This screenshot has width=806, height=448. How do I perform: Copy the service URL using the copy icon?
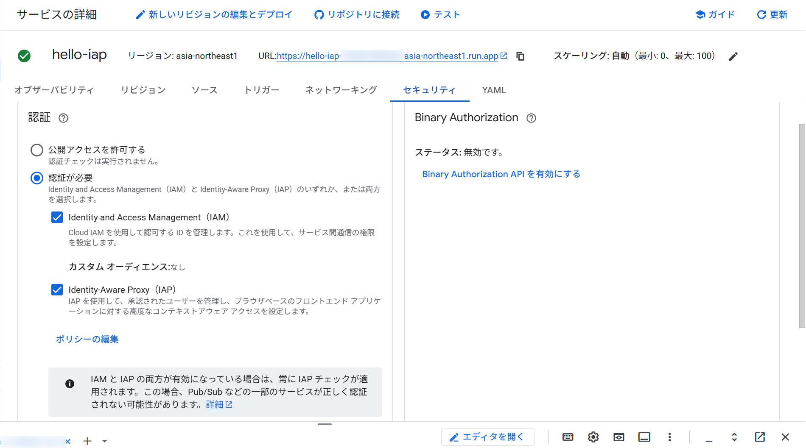520,56
